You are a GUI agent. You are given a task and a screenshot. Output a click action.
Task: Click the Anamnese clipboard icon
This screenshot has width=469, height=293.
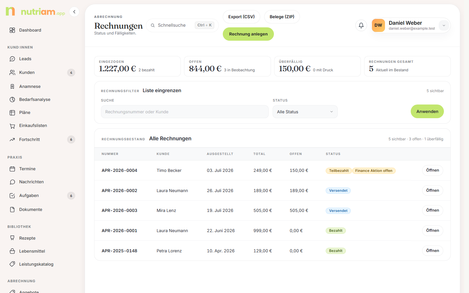(12, 87)
